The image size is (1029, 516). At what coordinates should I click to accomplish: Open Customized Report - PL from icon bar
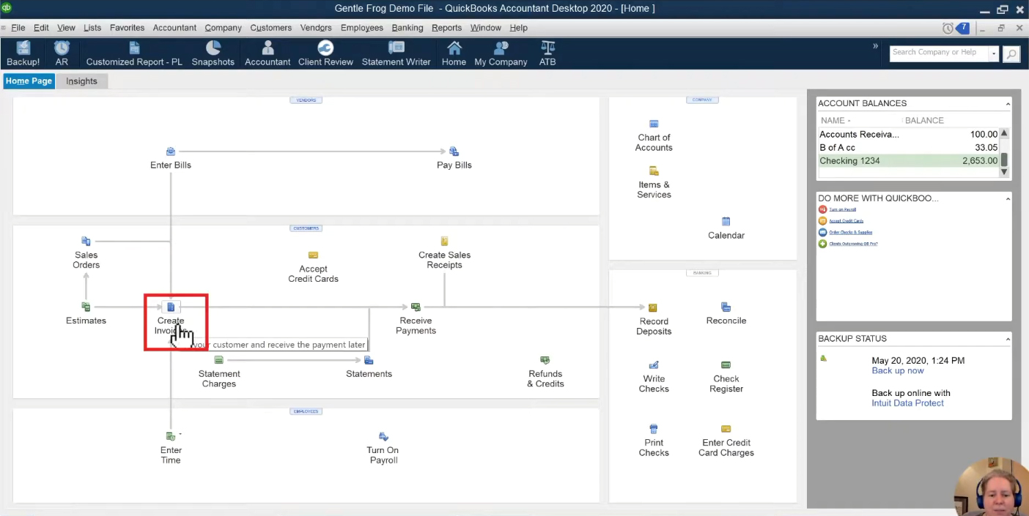coord(134,54)
